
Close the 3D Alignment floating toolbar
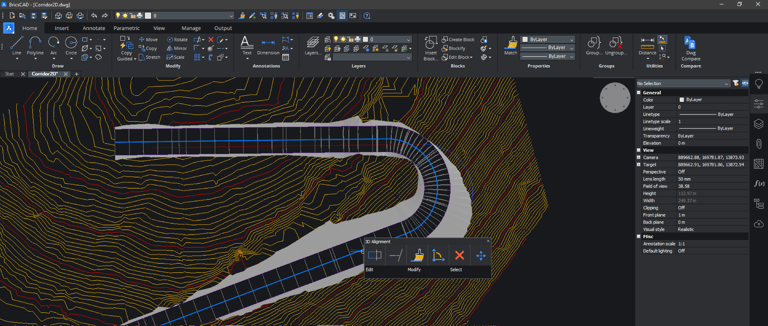coord(488,241)
